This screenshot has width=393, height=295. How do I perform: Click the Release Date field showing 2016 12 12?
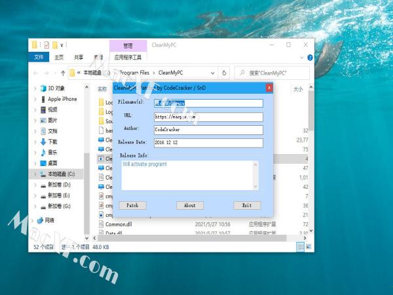[x=208, y=143]
